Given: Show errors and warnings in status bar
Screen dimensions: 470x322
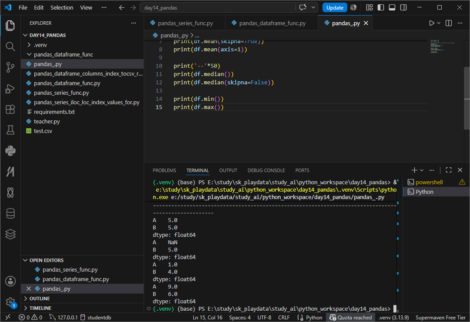Looking at the screenshot, I should tap(30, 317).
